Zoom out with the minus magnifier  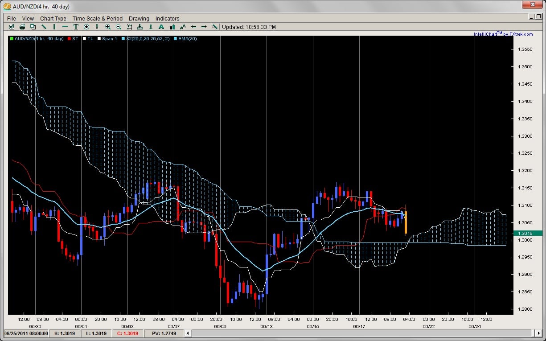click(119, 27)
